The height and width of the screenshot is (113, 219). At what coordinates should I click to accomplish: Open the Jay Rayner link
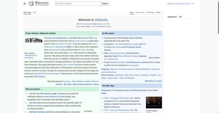[62, 94]
